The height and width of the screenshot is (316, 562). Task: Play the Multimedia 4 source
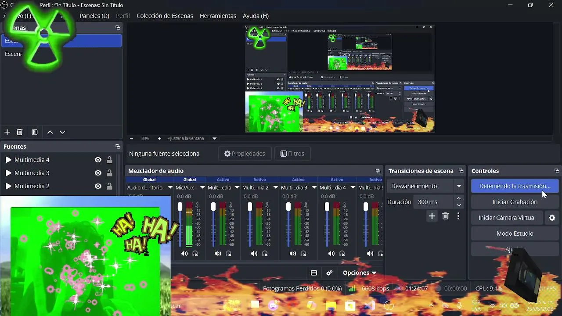8,160
